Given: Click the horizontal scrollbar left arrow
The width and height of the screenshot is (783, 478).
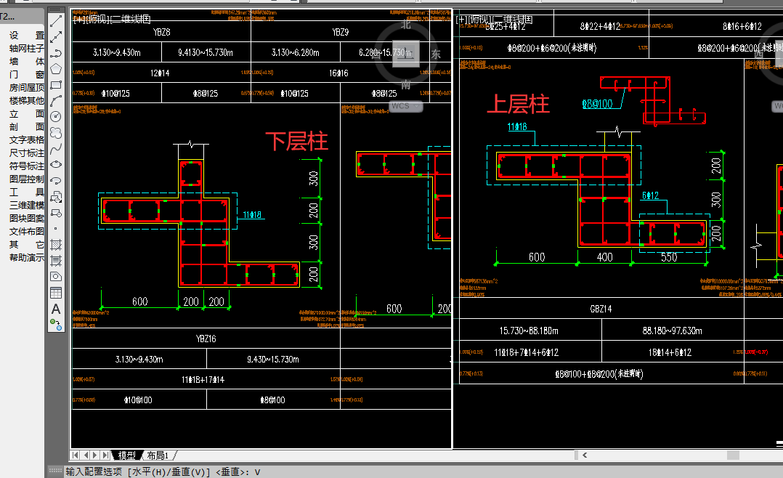Looking at the screenshot, I should [x=585, y=455].
